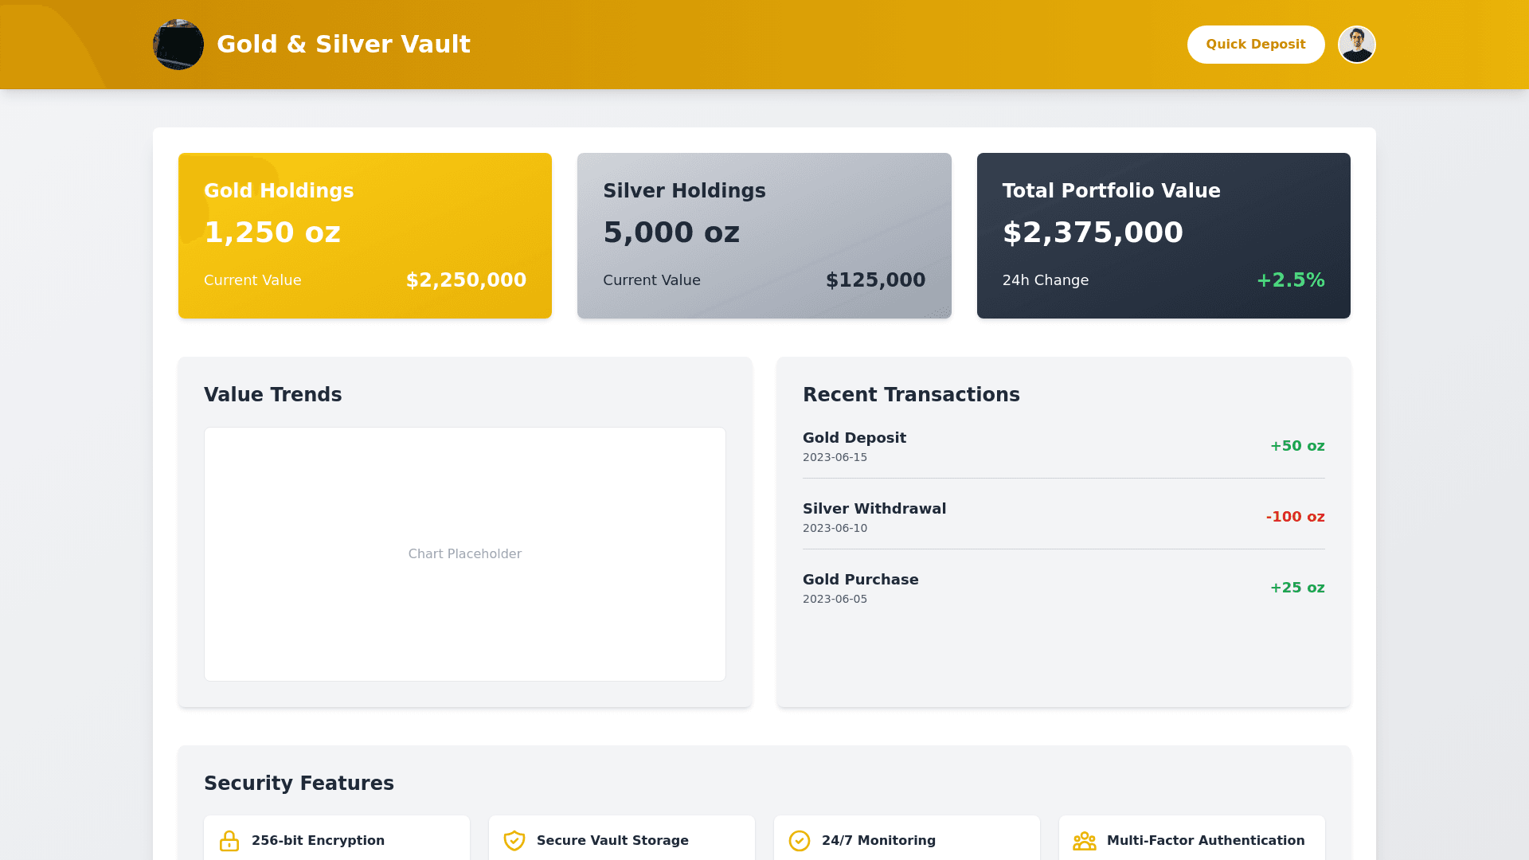This screenshot has height=860, width=1529.
Task: Click the -100 oz withdrawal amount
Action: (1295, 517)
